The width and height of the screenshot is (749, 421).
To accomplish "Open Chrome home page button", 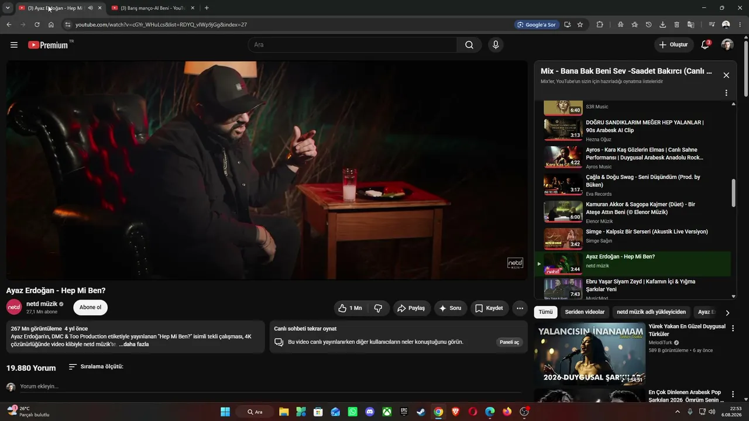I will (x=51, y=25).
